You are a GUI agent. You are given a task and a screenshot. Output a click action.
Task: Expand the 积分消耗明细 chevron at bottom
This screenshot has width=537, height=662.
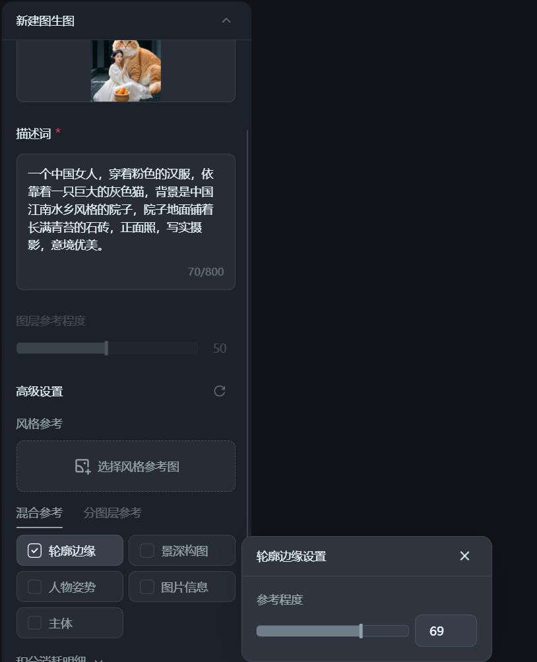(x=98, y=659)
